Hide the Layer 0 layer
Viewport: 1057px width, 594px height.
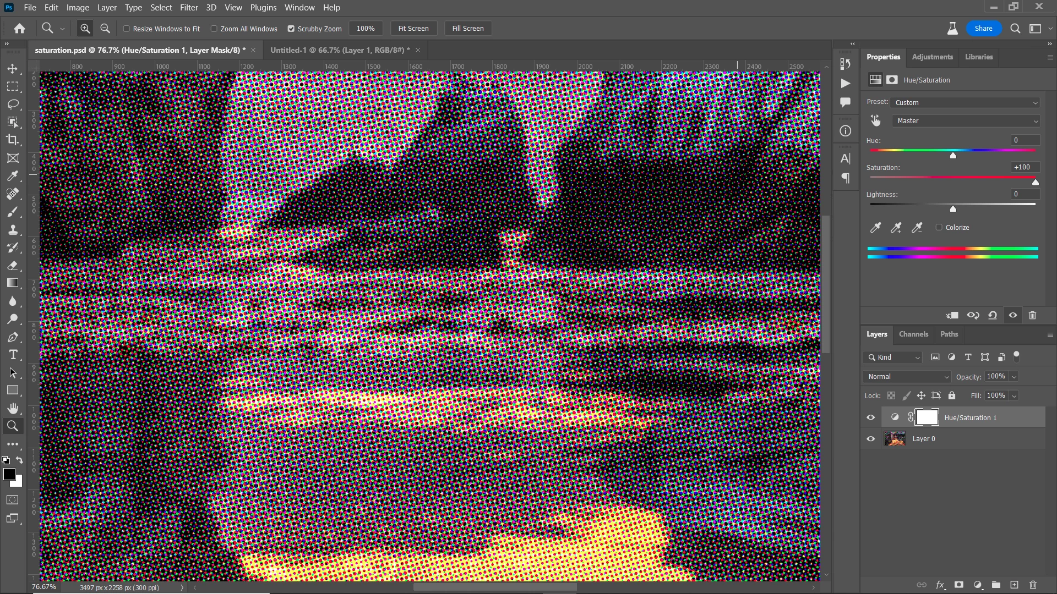(x=871, y=439)
